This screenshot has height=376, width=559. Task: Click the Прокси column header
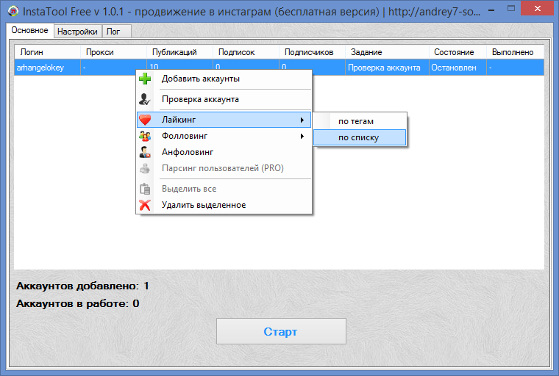pyautogui.click(x=114, y=52)
